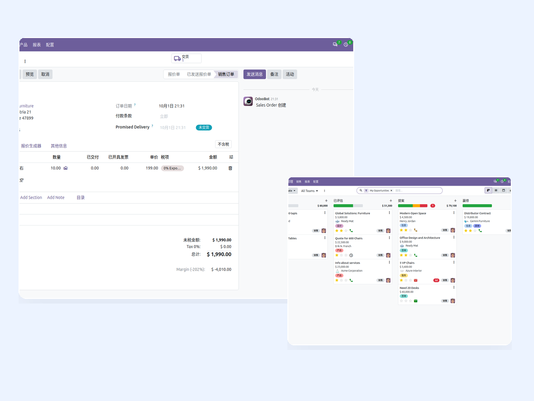The height and width of the screenshot is (401, 534).
Task: Switch to the 报价生成器 tab
Action: click(x=31, y=146)
